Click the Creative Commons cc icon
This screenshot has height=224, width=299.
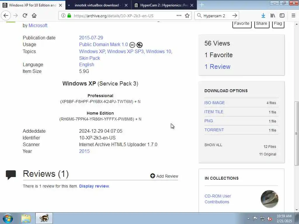tap(132, 45)
